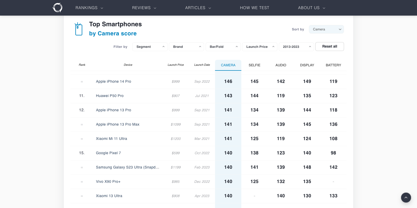Expand the Brand filter
This screenshot has height=208, width=417.
coord(187,47)
